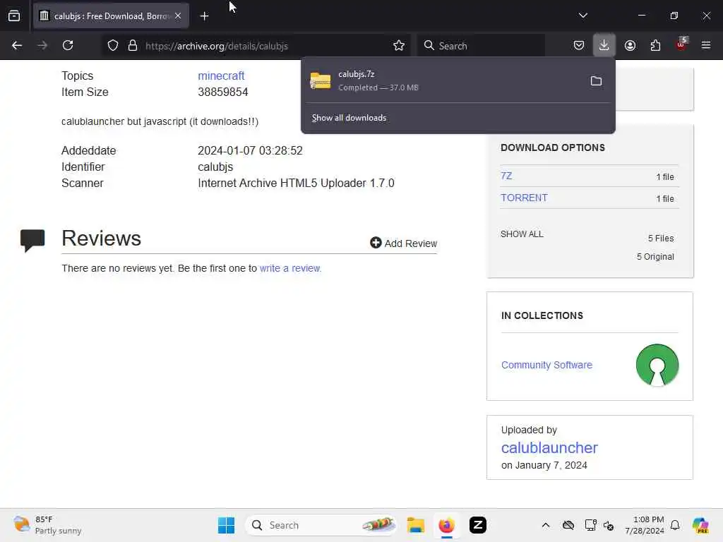
Task: Bookmark this page with the star
Action: pos(399,46)
